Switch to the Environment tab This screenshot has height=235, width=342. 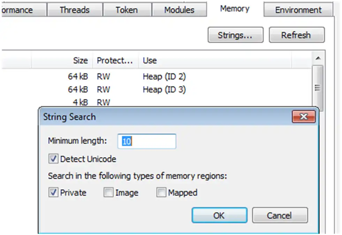click(298, 10)
